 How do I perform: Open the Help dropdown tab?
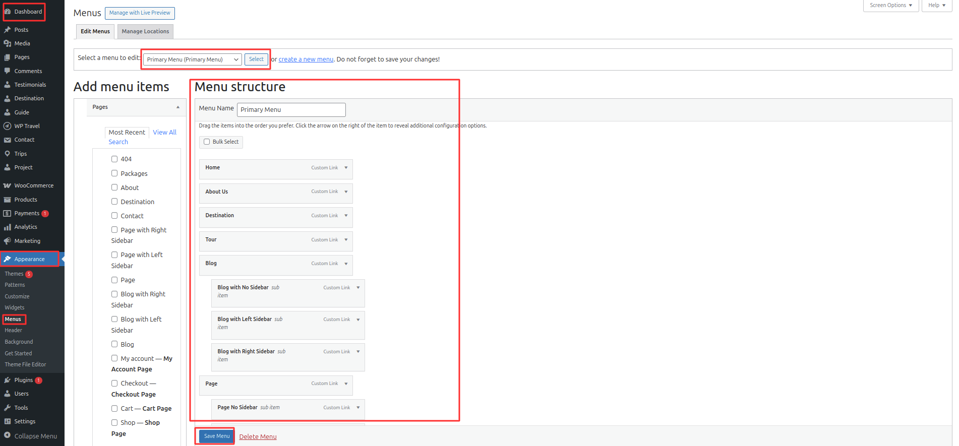click(x=937, y=6)
